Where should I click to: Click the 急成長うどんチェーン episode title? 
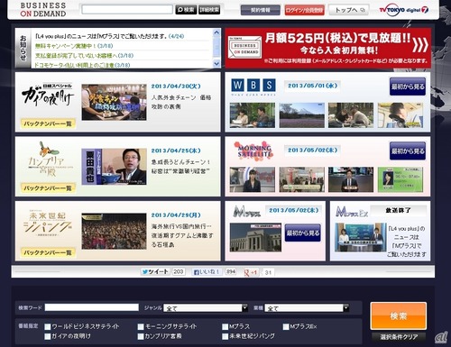click(180, 167)
